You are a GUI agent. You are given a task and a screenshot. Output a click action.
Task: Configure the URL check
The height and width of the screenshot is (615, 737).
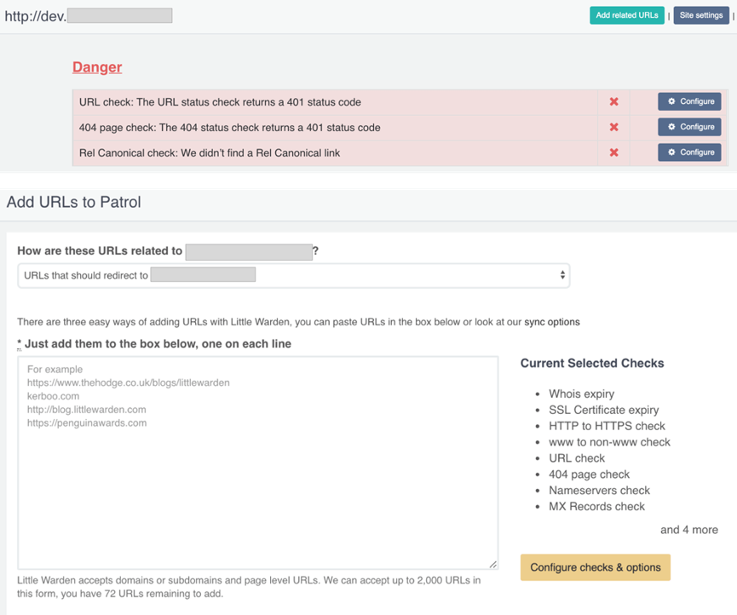(689, 101)
